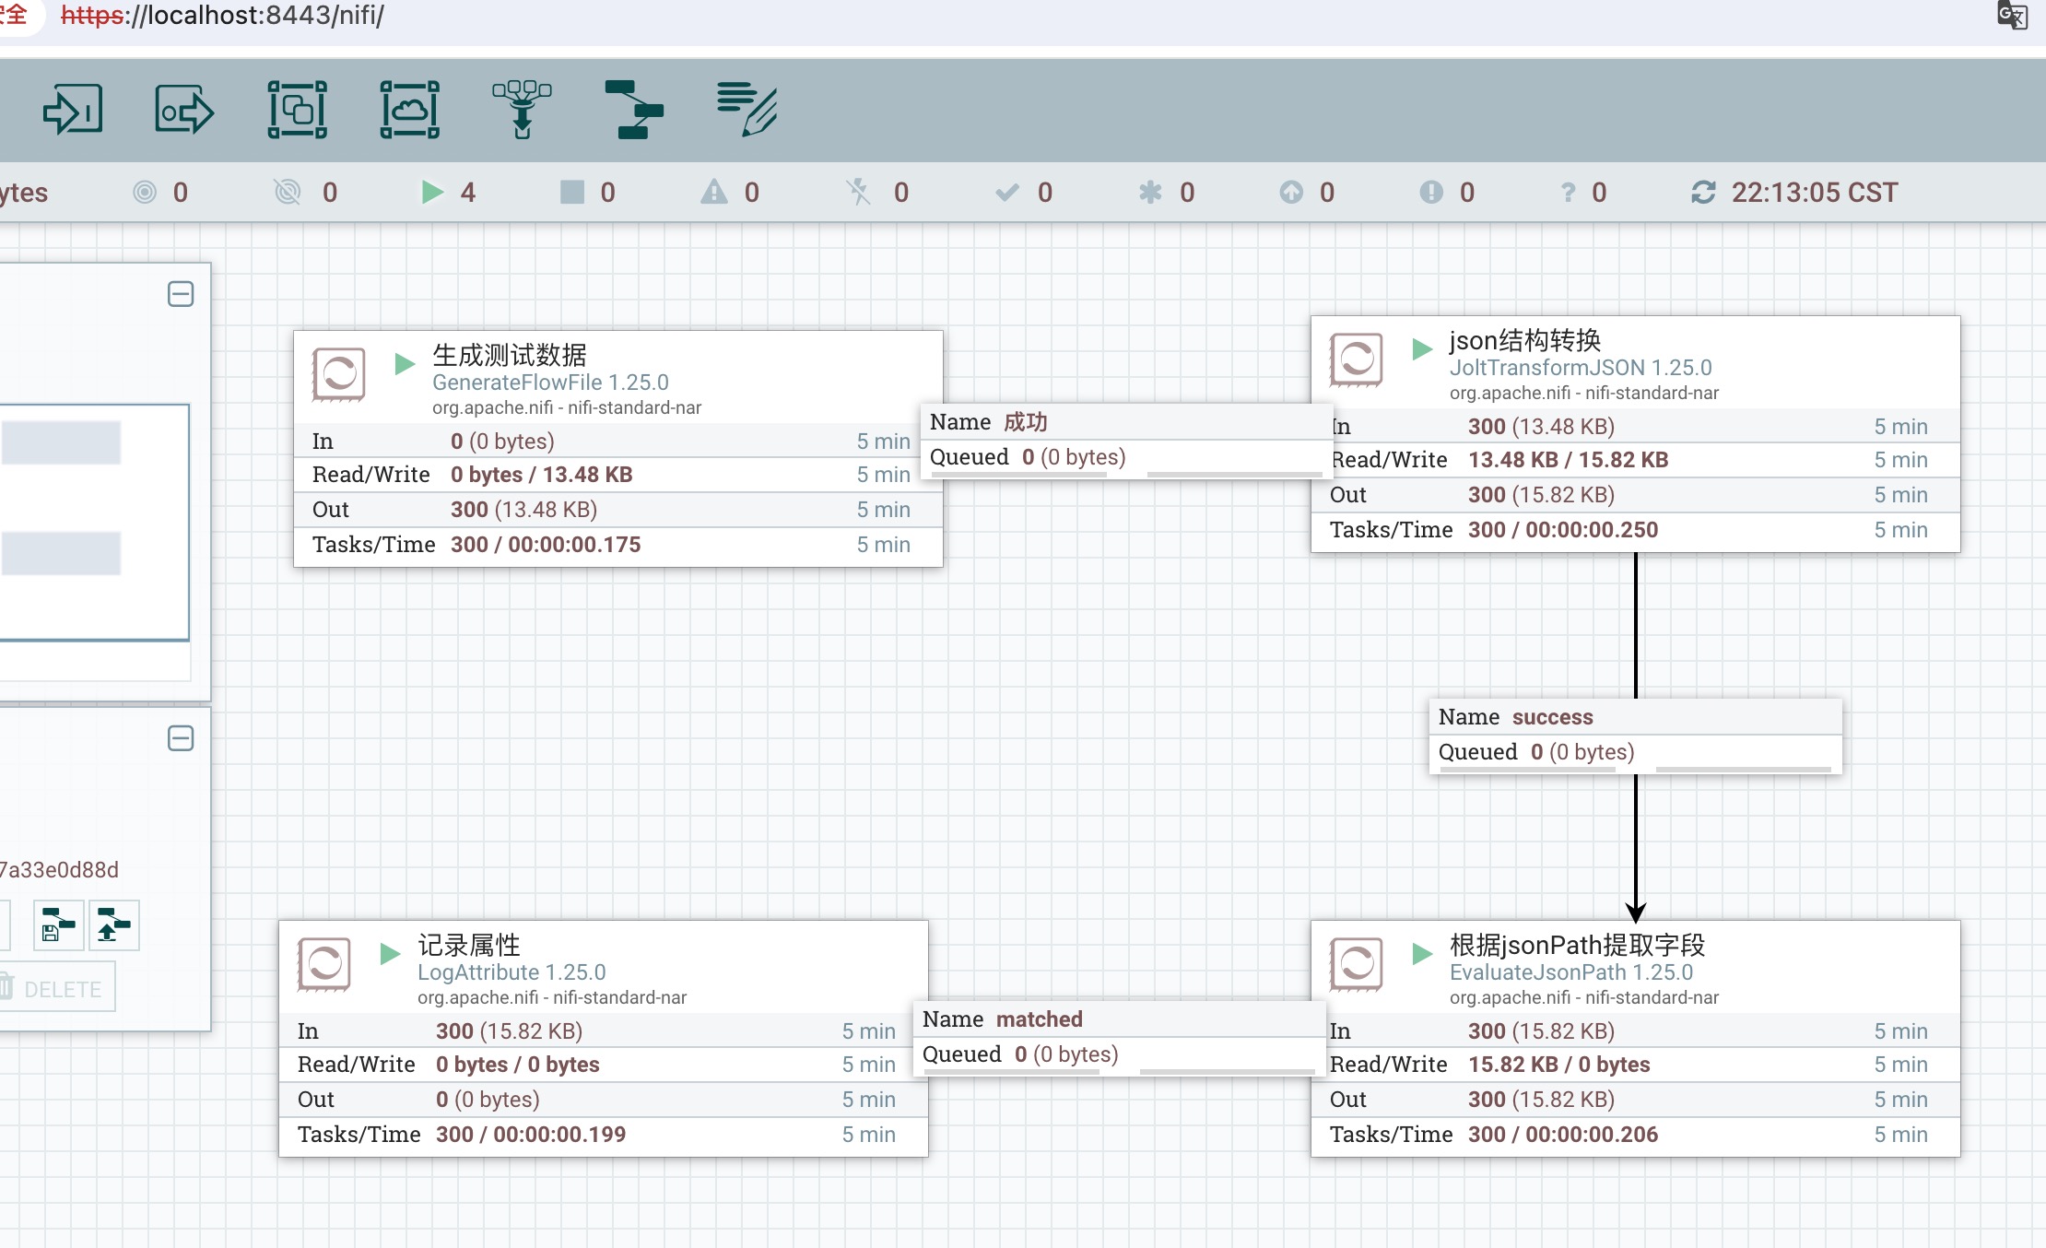
Task: Click the Output Port toolbar icon
Action: tap(184, 111)
